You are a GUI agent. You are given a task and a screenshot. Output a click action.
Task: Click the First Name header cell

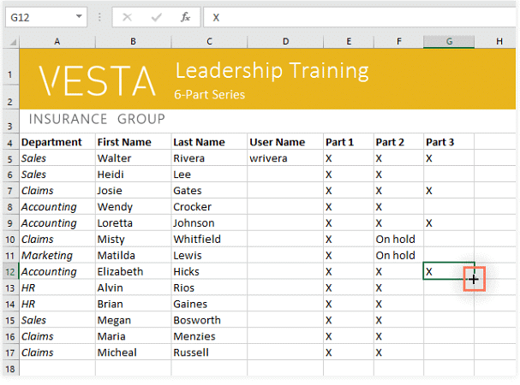coord(134,142)
